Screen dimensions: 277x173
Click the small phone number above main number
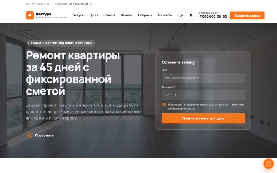coord(208,13)
